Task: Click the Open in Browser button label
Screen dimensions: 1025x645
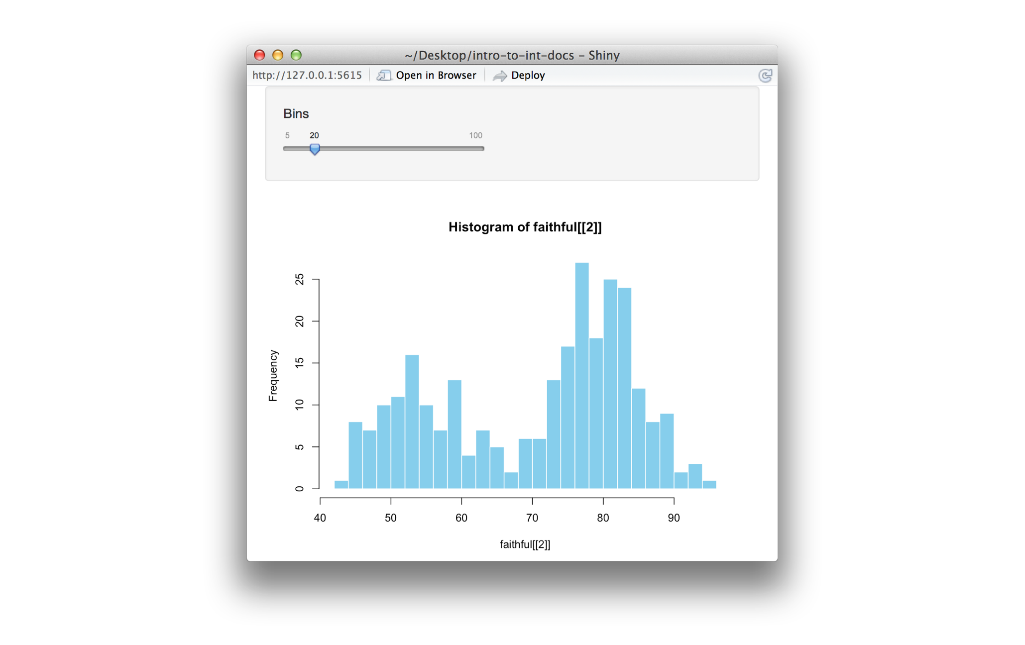Action: [436, 75]
